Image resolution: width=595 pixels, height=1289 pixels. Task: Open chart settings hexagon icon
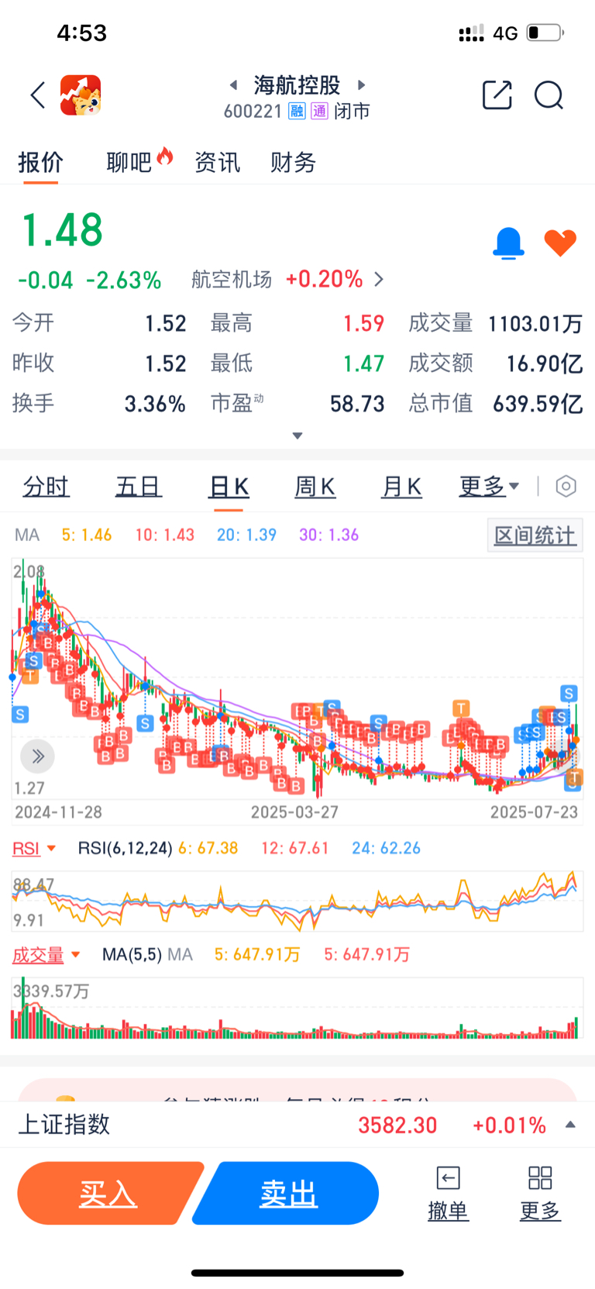pyautogui.click(x=566, y=486)
